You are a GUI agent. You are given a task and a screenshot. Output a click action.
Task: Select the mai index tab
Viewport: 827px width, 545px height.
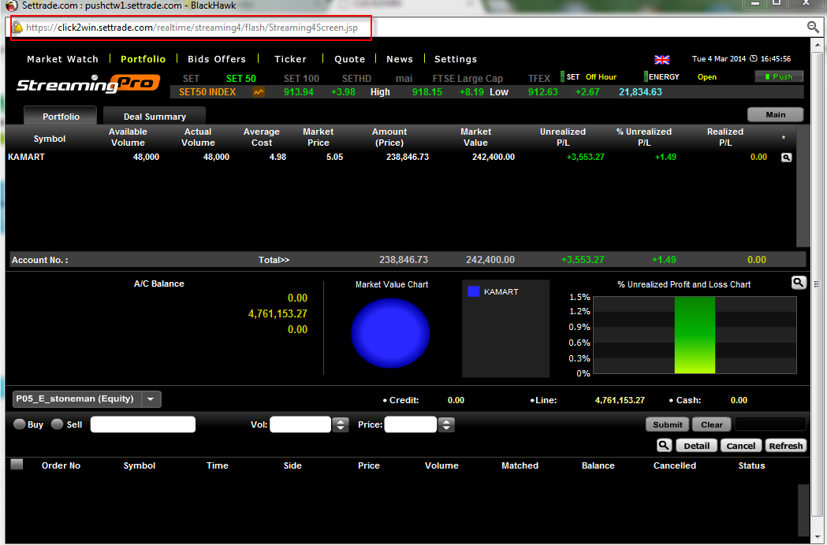[404, 79]
